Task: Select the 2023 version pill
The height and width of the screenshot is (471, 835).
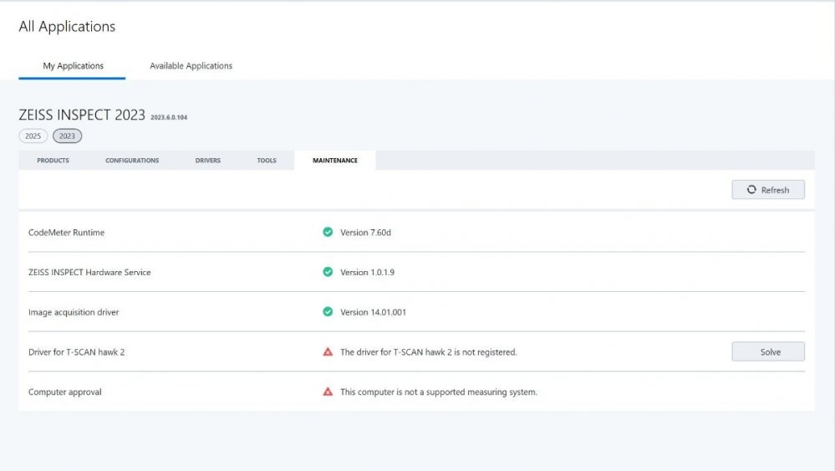Action: click(x=67, y=136)
